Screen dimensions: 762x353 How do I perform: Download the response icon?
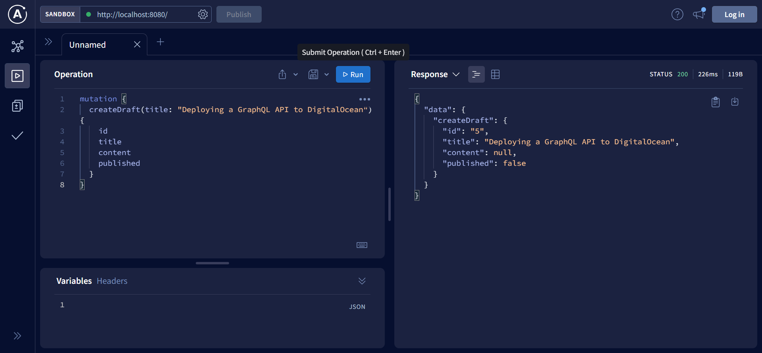735,102
